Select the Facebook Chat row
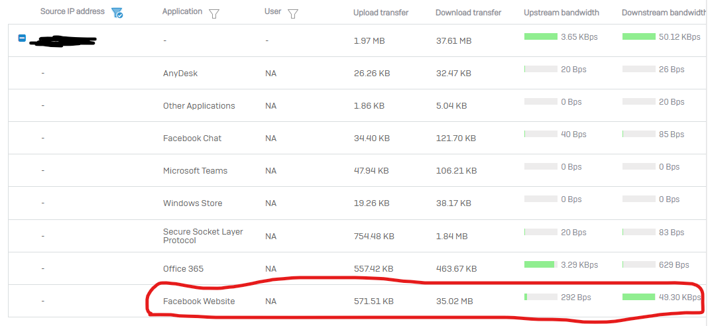708x326 pixels. click(x=357, y=138)
